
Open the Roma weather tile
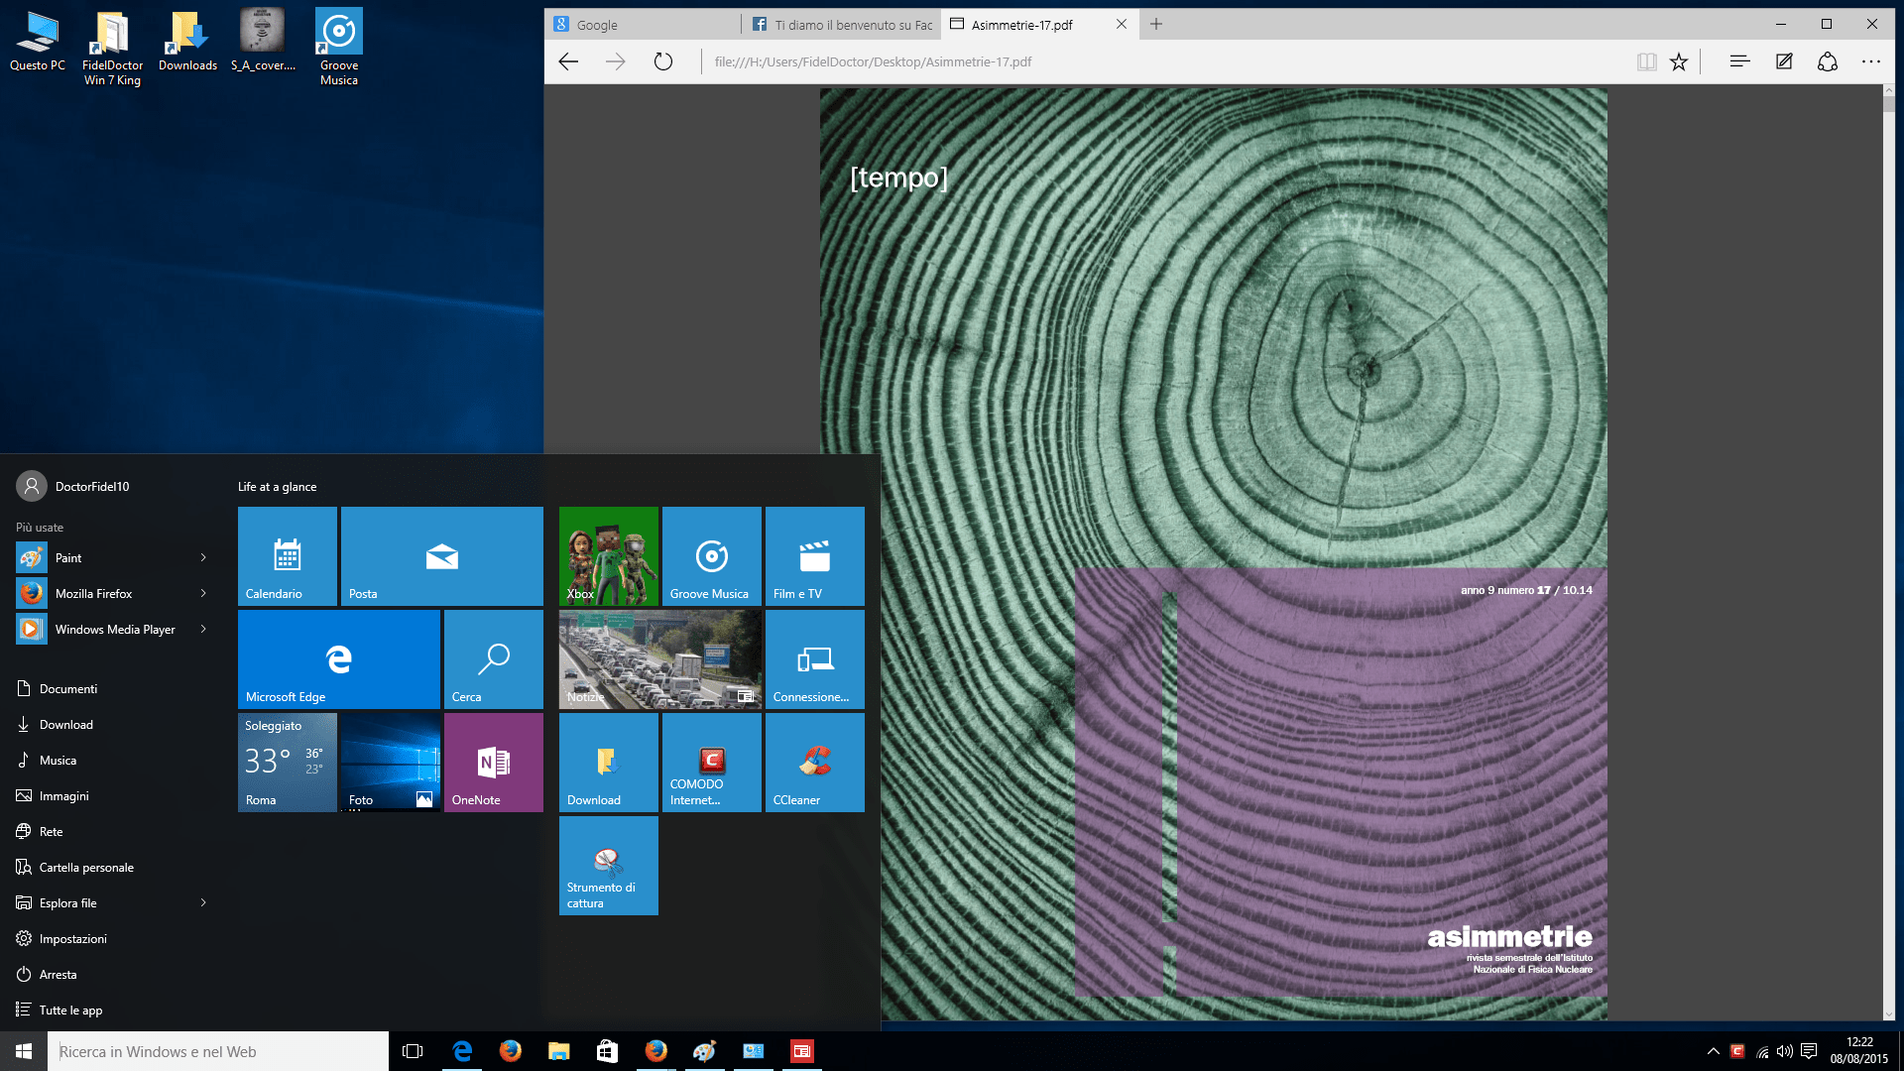(288, 763)
